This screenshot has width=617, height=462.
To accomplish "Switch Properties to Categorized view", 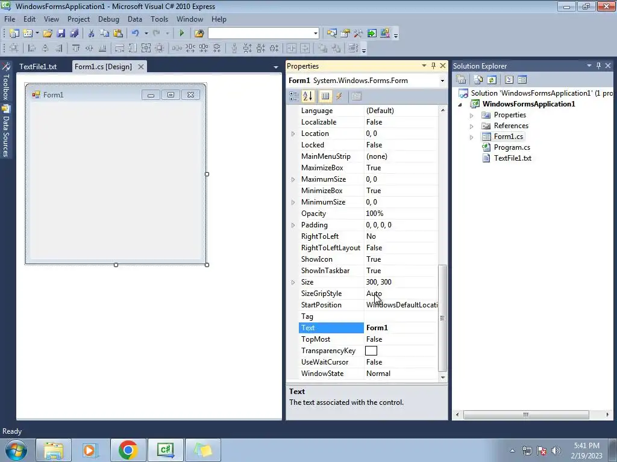I will (x=294, y=96).
